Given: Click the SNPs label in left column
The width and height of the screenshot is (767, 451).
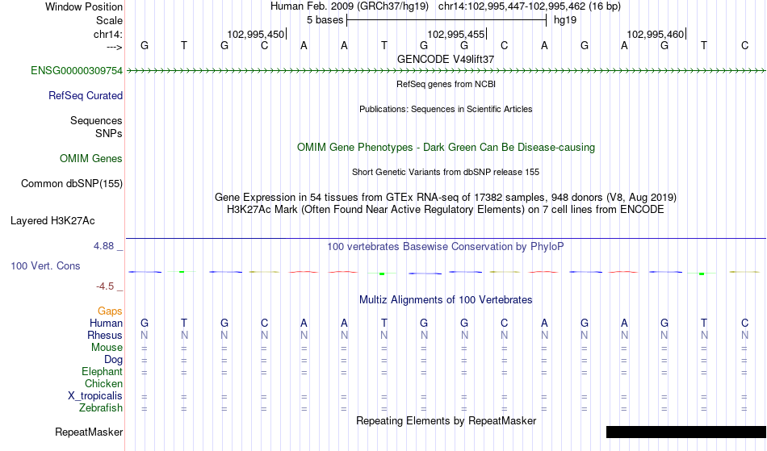Looking at the screenshot, I should pyautogui.click(x=109, y=133).
